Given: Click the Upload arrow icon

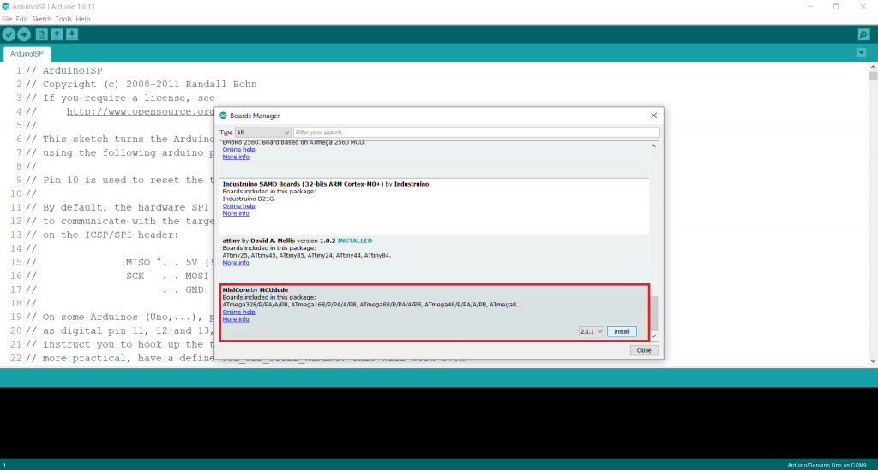Looking at the screenshot, I should (24, 34).
